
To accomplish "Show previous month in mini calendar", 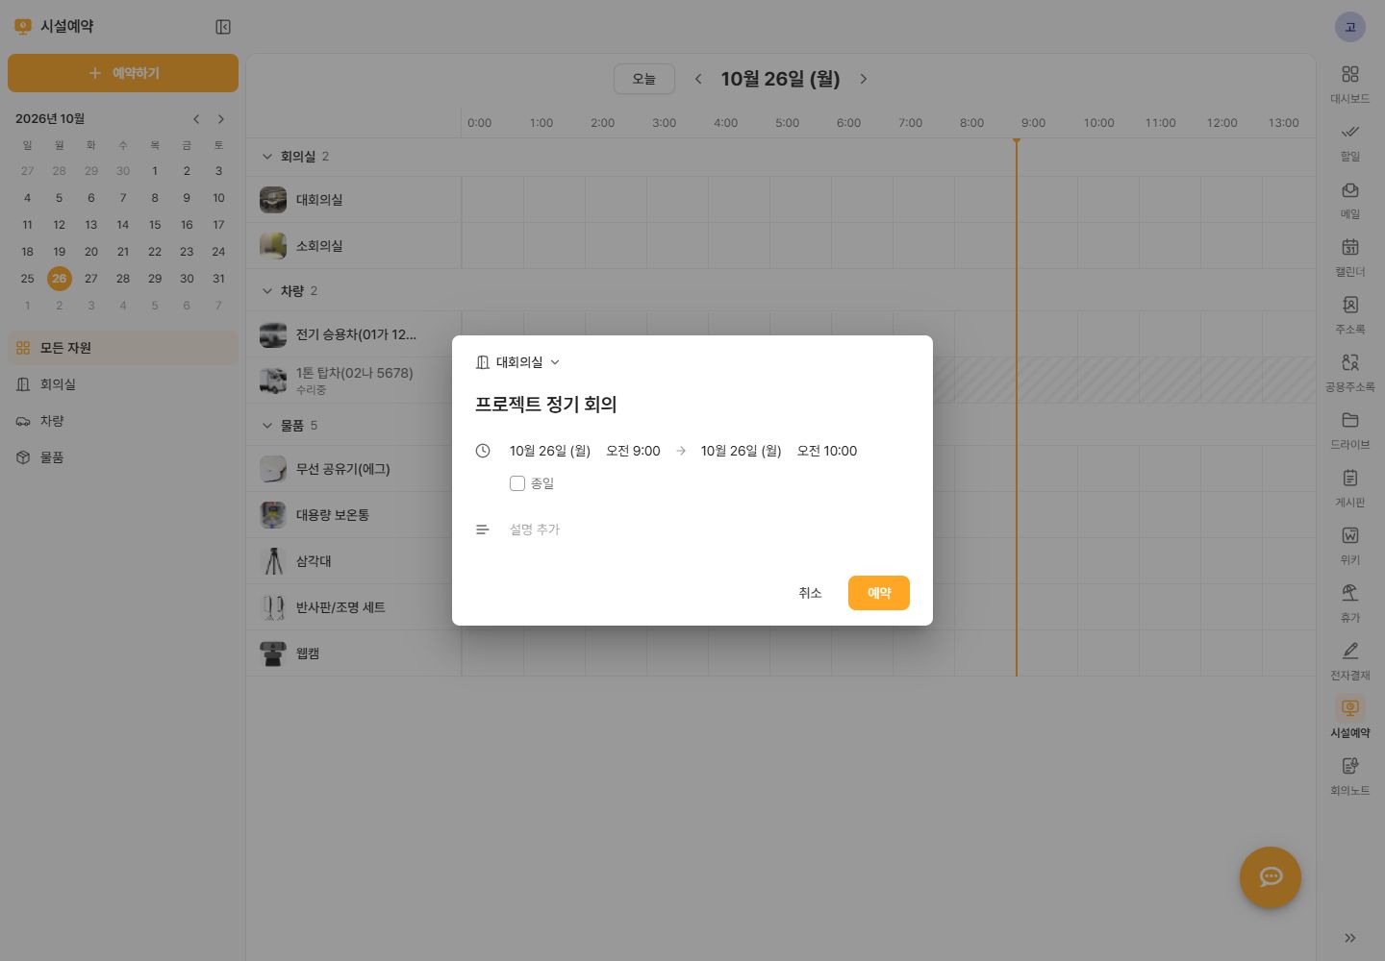I will (196, 119).
